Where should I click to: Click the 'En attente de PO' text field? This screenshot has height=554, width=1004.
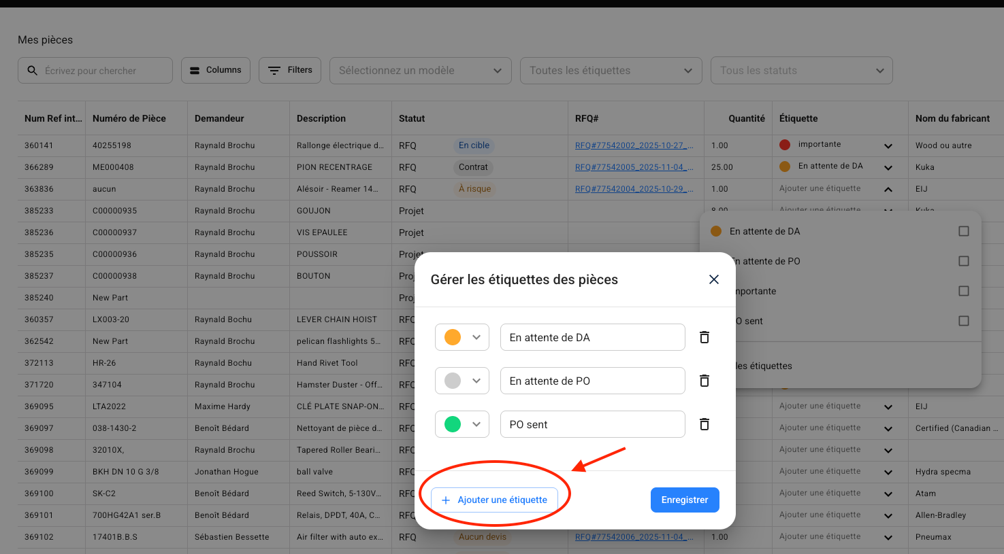(x=592, y=381)
